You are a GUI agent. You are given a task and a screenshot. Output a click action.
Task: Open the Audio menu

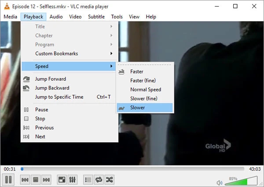coord(56,17)
